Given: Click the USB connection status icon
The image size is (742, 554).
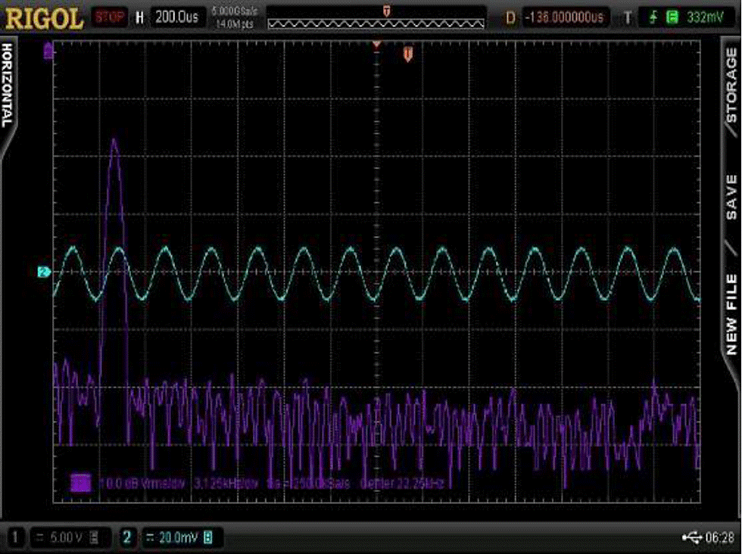Looking at the screenshot, I should pos(691,537).
